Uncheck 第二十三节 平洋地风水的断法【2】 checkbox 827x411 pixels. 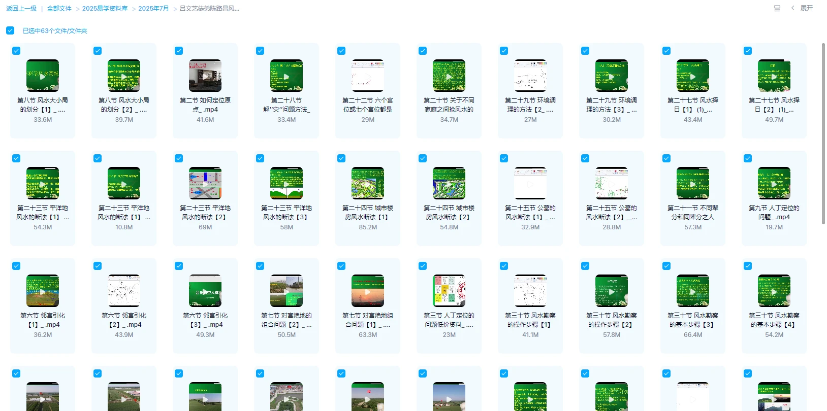click(179, 158)
